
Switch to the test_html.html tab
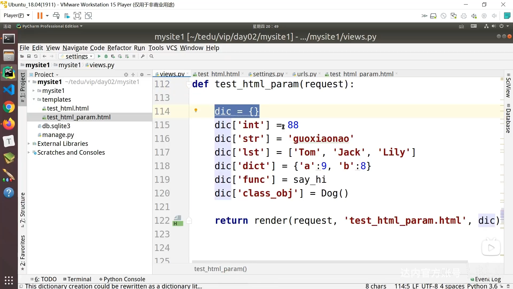pos(218,74)
